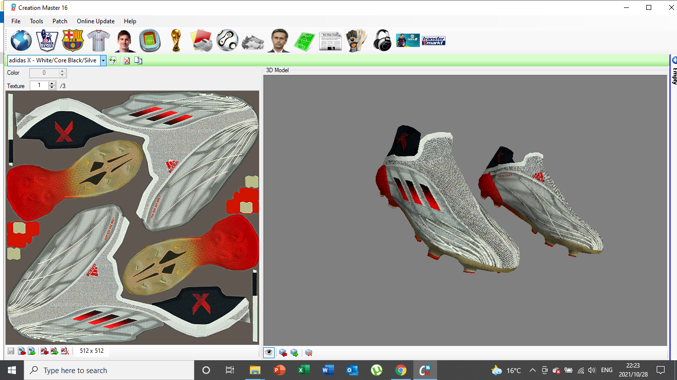Open the formations green pitch icon
677x380 pixels.
304,41
